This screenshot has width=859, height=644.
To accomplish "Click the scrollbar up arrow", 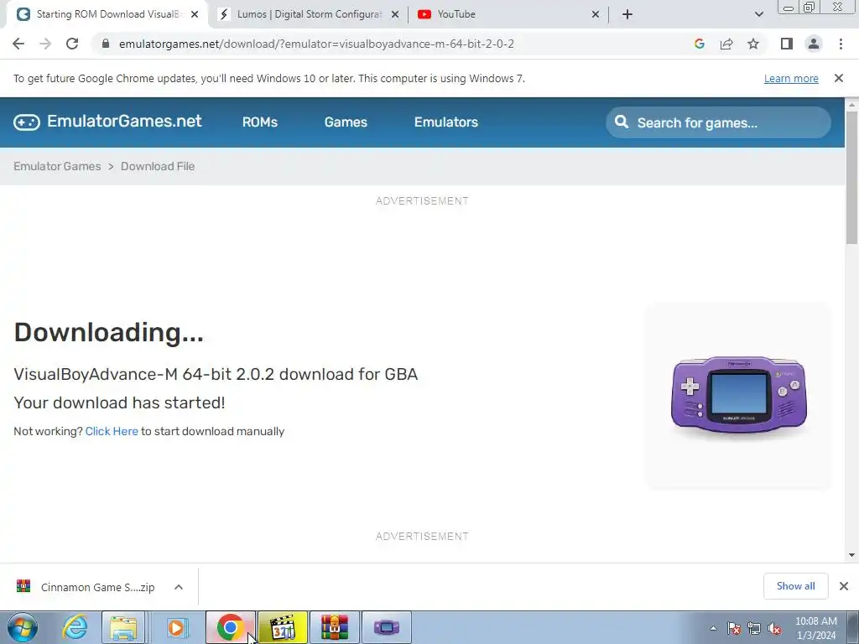I will (x=852, y=105).
